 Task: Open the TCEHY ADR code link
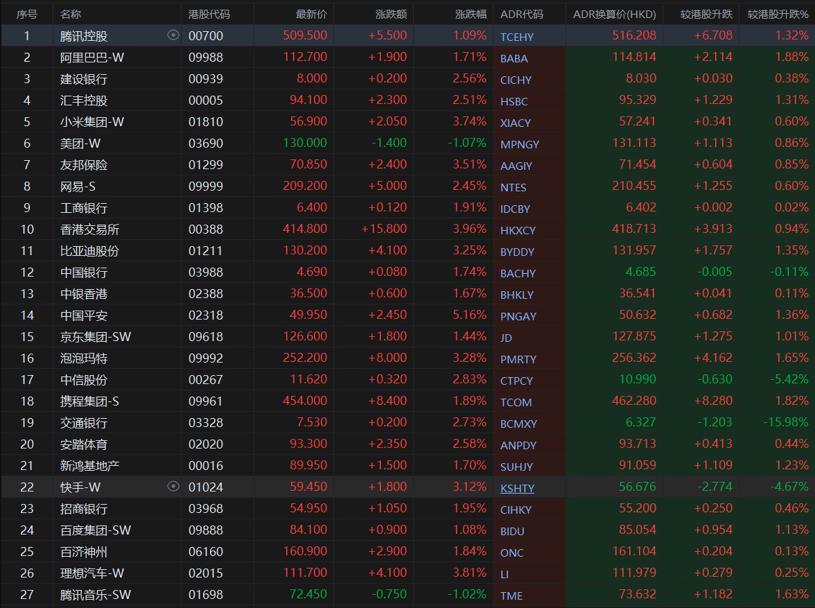coord(517,37)
